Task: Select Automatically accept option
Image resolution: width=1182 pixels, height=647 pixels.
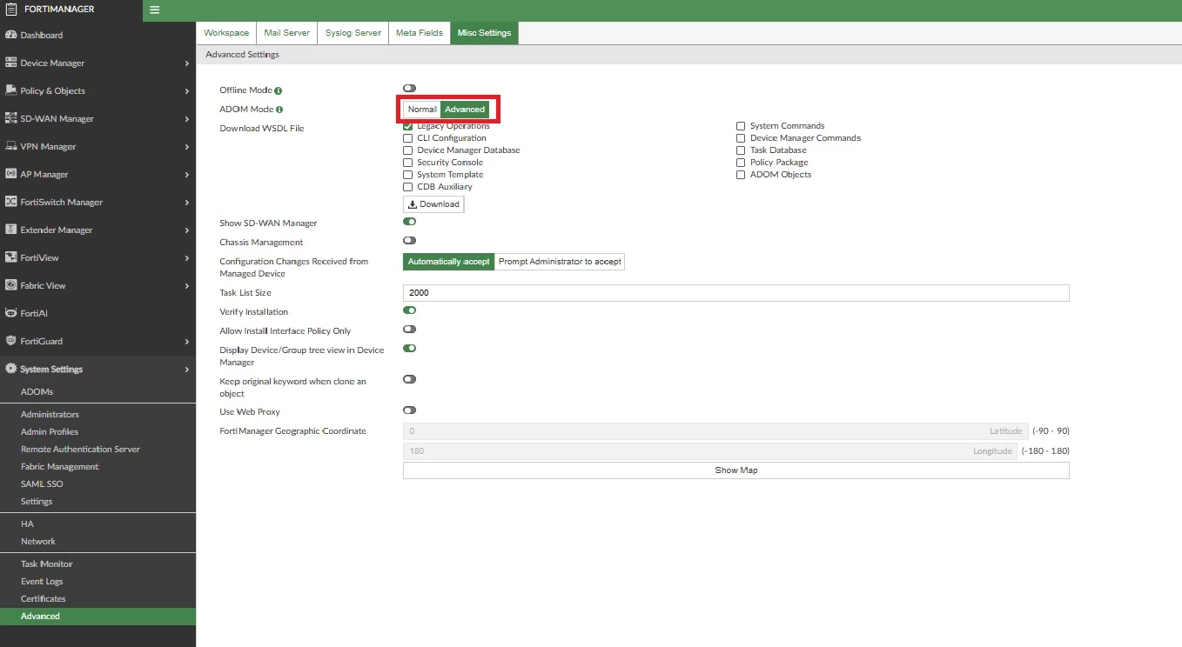Action: 448,262
